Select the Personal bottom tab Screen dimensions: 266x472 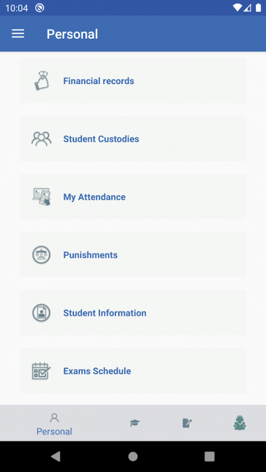click(x=54, y=424)
